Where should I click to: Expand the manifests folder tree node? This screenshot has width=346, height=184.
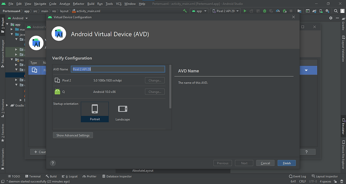pos(12,29)
